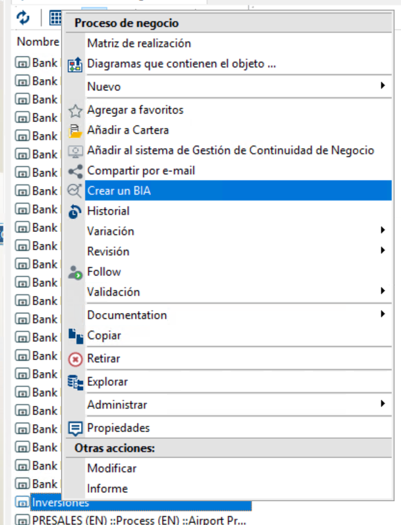Click the folder icon for Añadir a Cartera
Image resolution: width=401 pixels, height=525 pixels.
[75, 131]
